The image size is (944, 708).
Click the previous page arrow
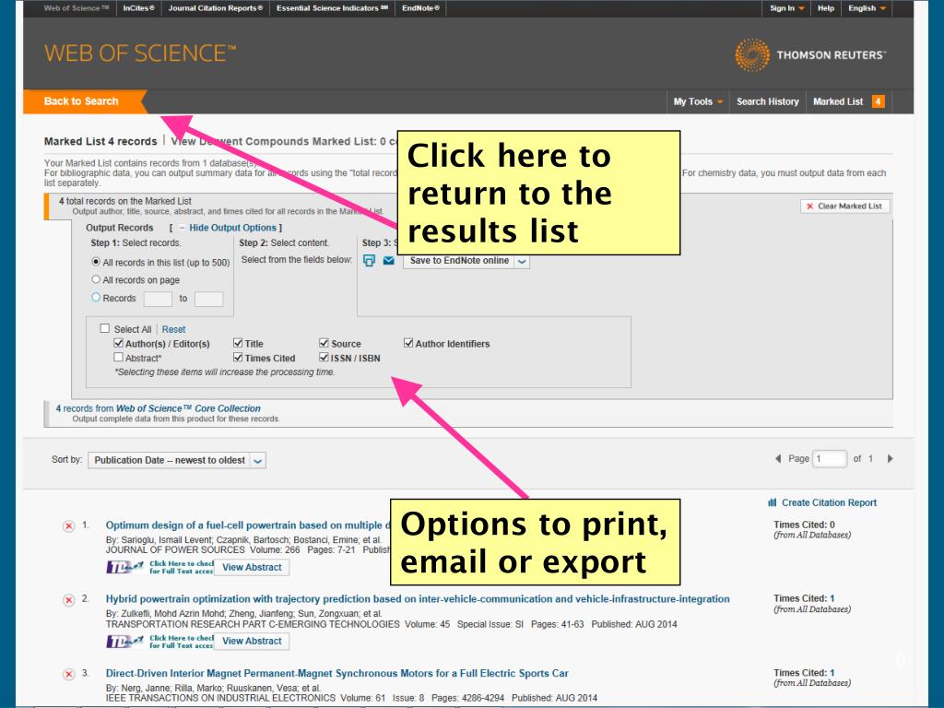coord(778,459)
